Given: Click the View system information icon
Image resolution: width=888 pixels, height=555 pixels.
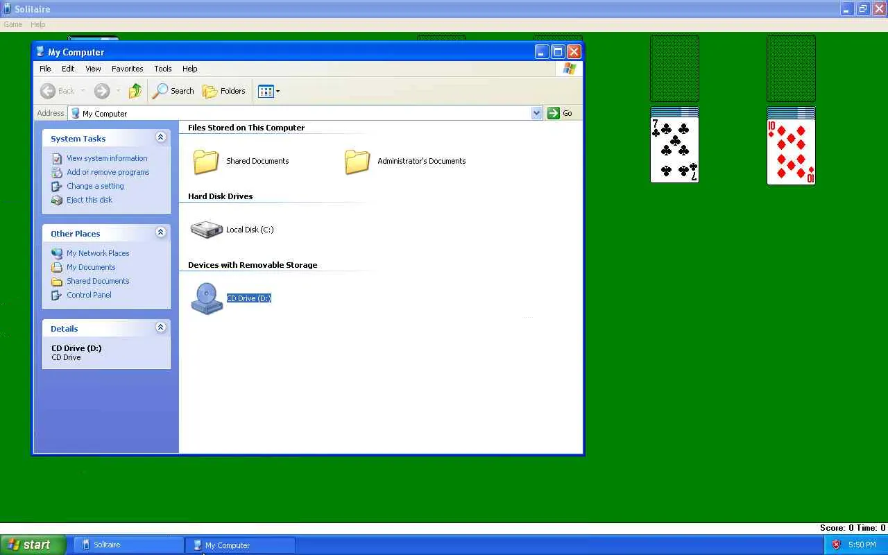Looking at the screenshot, I should tap(57, 158).
